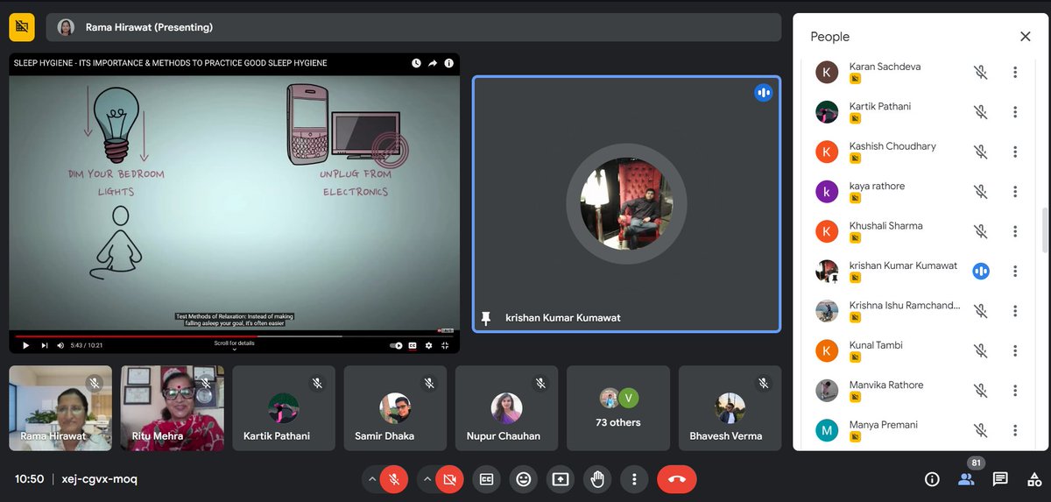Play the sleep hygiene video

tap(25, 345)
